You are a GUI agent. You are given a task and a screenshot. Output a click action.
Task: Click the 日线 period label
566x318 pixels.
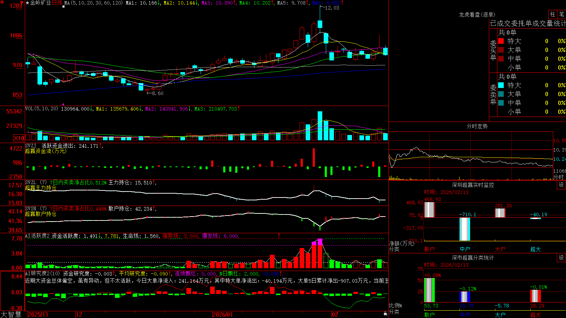pos(57,3)
